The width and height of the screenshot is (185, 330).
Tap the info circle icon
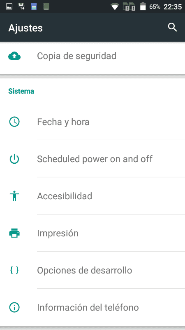tap(14, 307)
